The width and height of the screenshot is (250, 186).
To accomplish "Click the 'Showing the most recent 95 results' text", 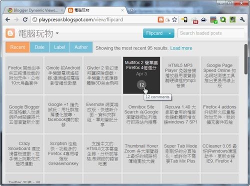I will point(131,48).
